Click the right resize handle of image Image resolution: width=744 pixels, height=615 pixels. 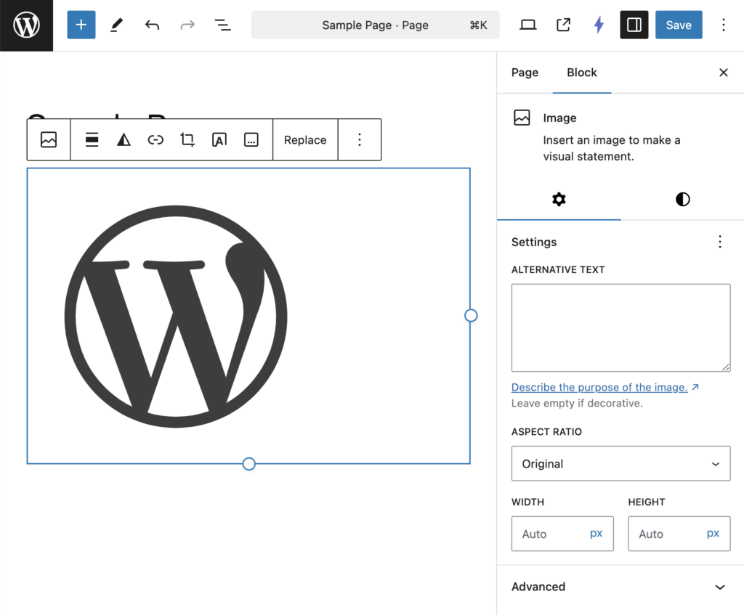click(x=471, y=315)
